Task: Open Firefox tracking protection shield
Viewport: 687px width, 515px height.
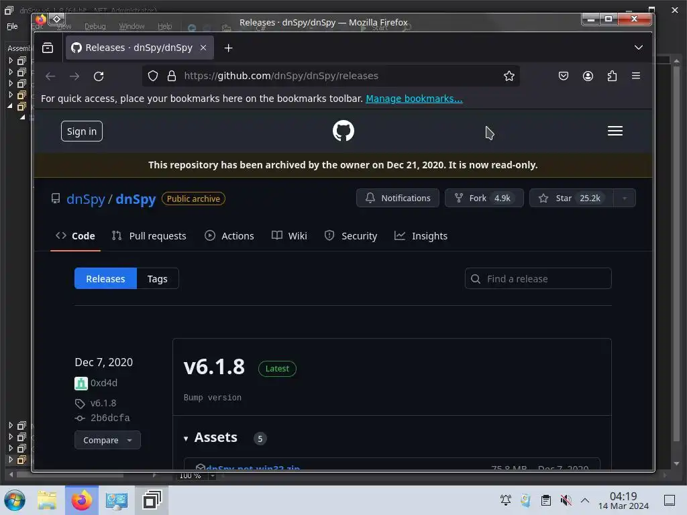Action: point(152,76)
